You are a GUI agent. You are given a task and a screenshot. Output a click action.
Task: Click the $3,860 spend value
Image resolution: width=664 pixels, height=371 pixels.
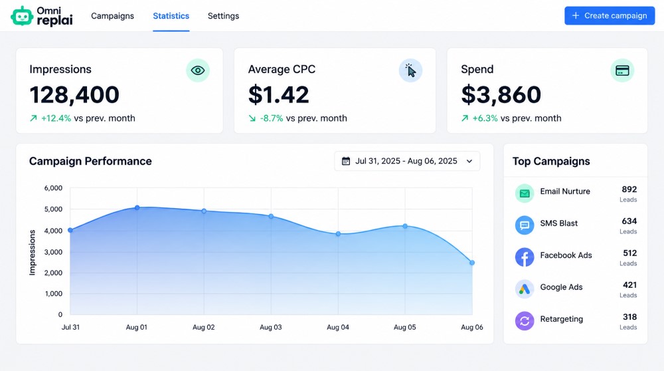pos(501,94)
